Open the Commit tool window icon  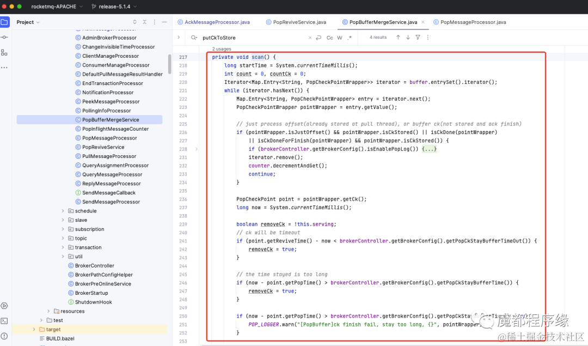pos(4,37)
